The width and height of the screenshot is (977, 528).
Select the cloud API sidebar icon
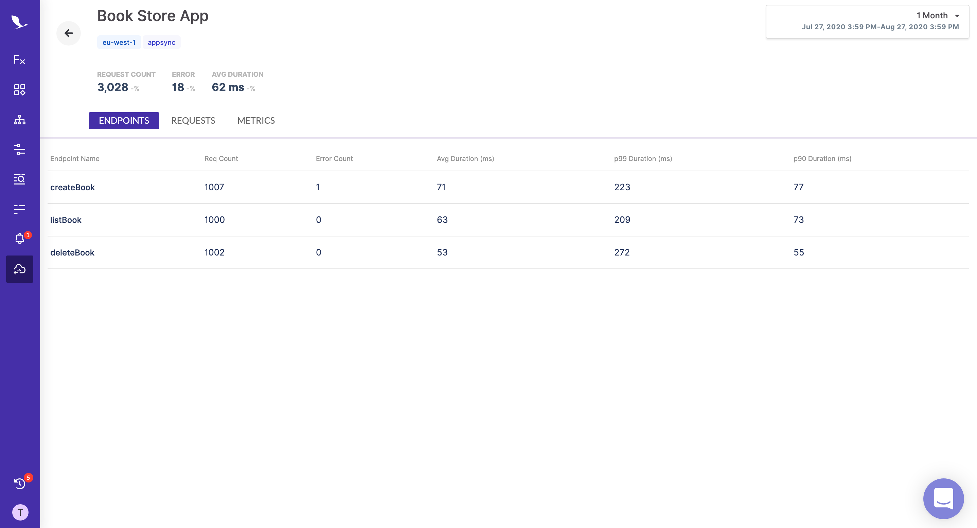pos(19,269)
